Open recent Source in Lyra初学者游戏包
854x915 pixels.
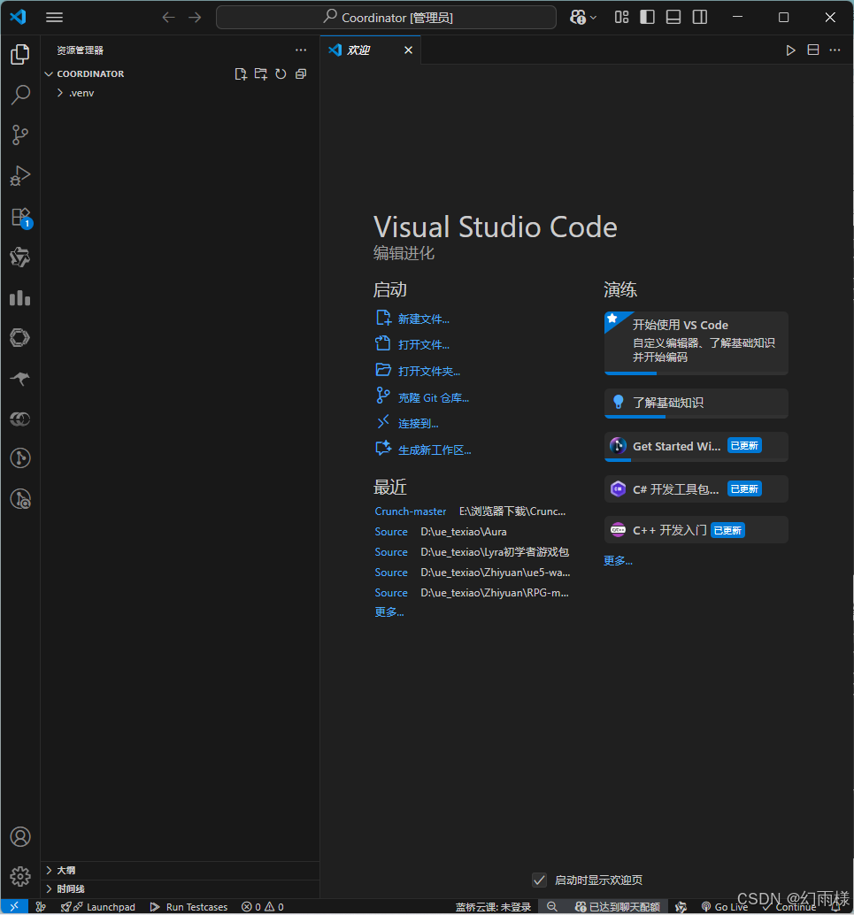pos(391,552)
